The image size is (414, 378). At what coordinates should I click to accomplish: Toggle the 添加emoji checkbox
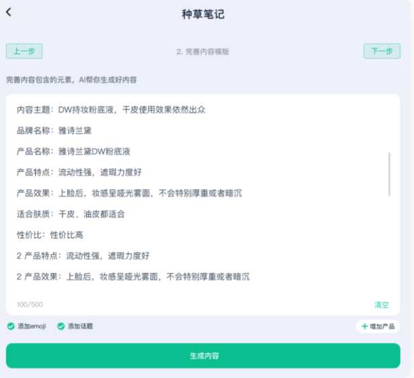[11, 326]
